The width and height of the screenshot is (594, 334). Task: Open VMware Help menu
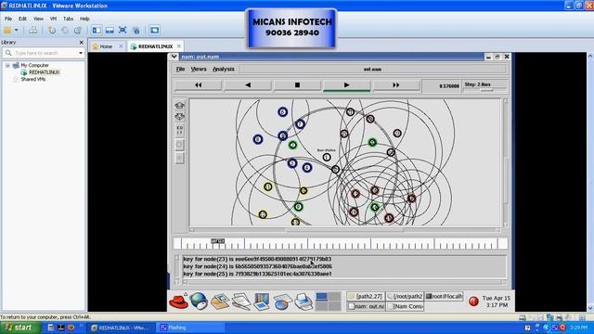pyautogui.click(x=84, y=19)
